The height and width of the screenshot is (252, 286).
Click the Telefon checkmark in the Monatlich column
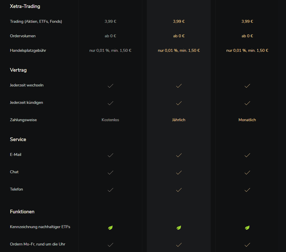(247, 190)
